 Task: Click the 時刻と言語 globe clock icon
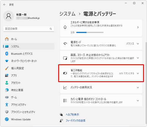tap(7, 90)
